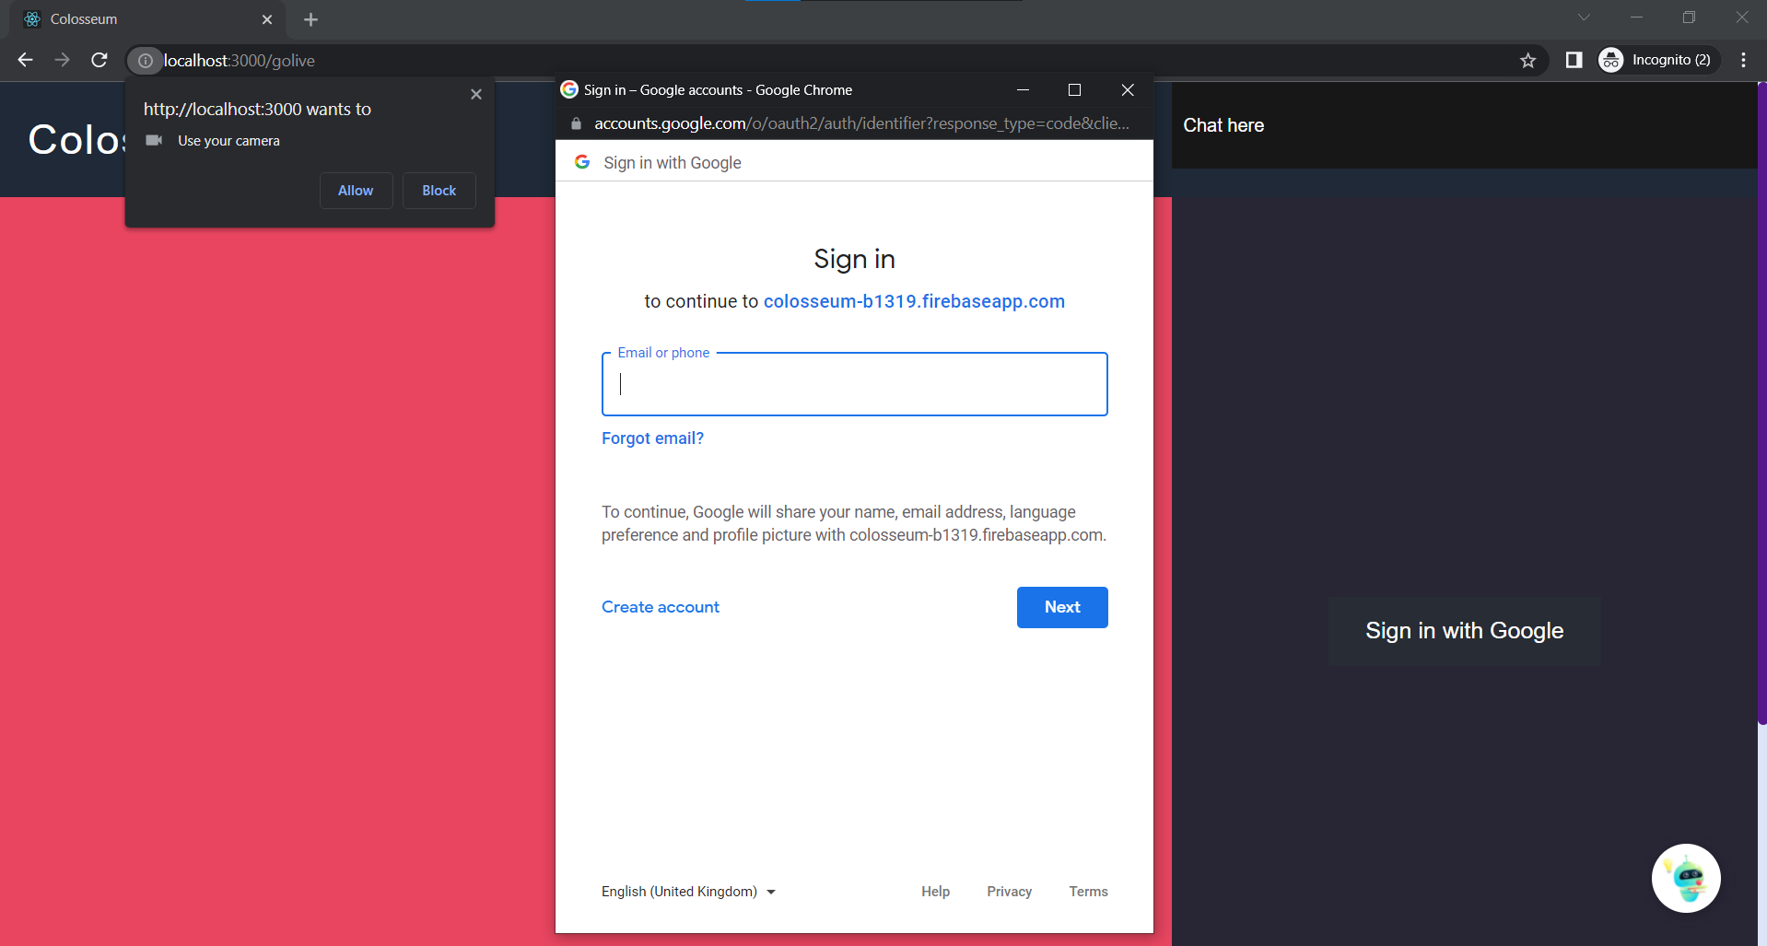Click the Colosseum logo text in the header
The image size is (1767, 946).
point(77,140)
